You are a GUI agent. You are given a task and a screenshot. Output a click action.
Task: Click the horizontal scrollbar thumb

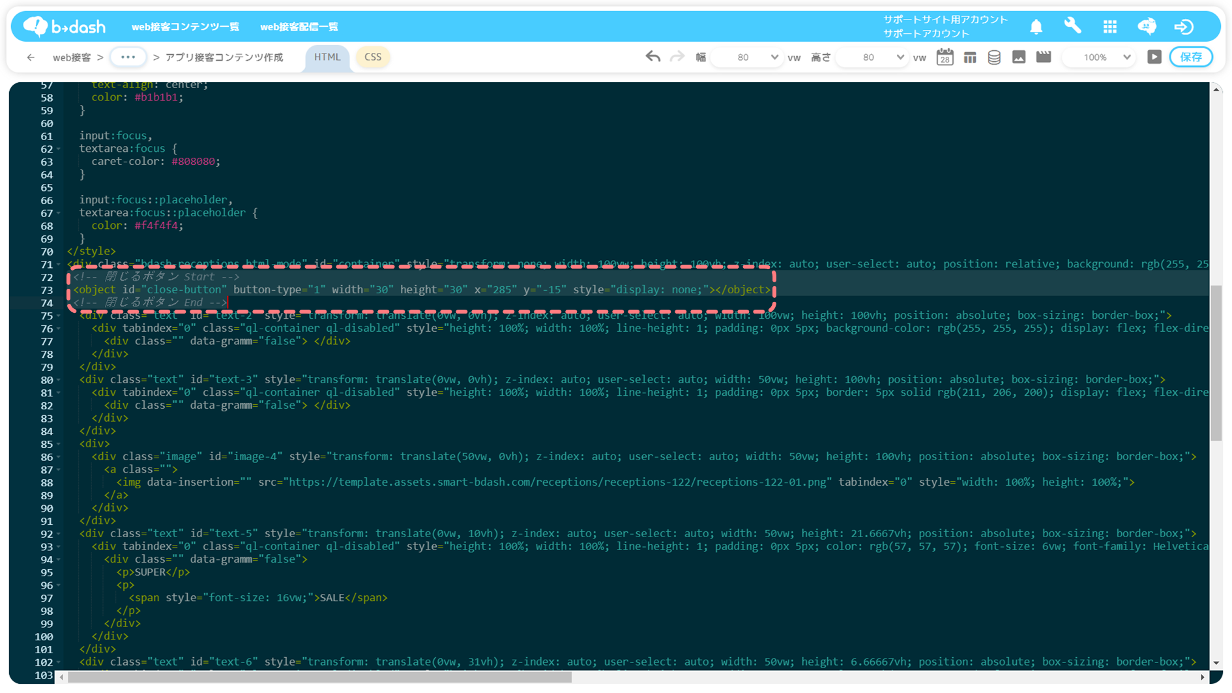coord(319,677)
